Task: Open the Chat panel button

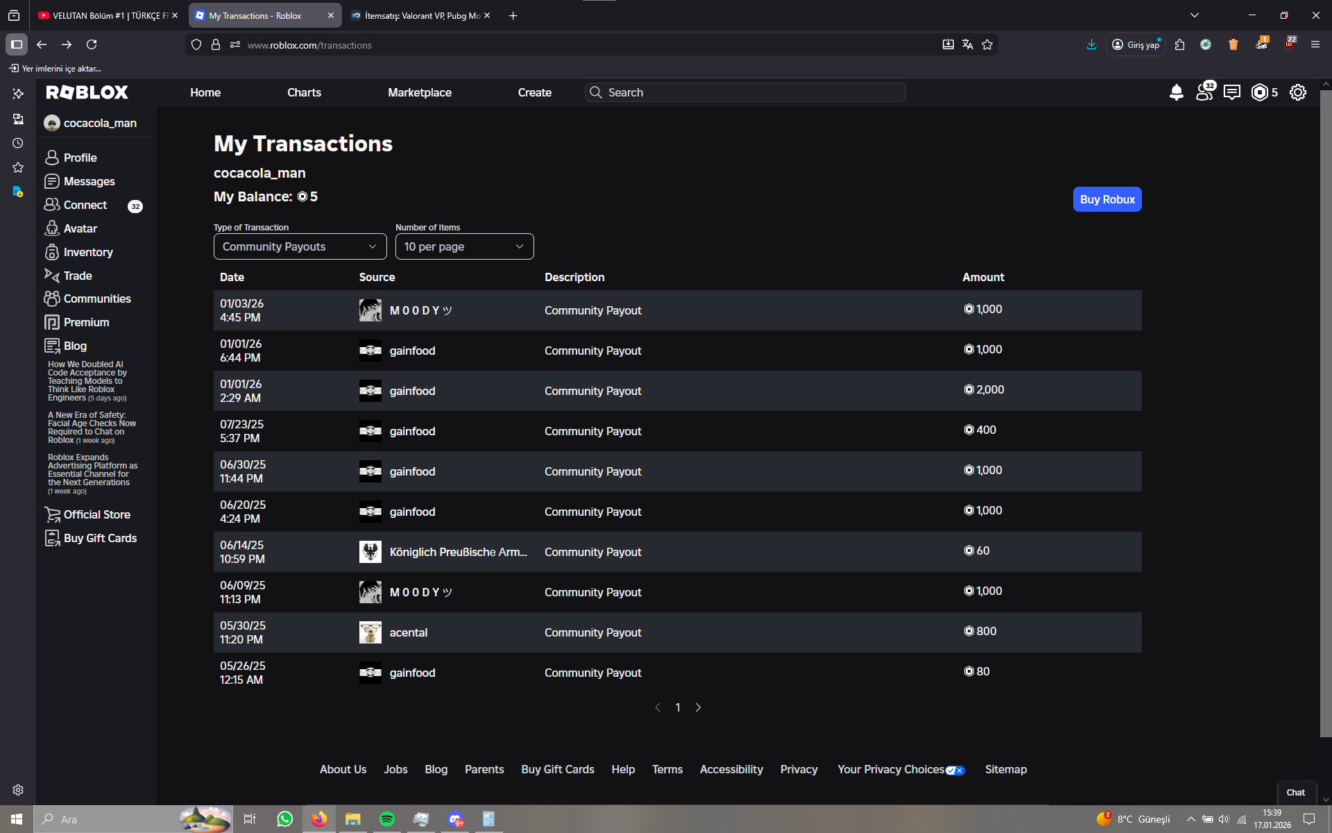Action: (1295, 792)
